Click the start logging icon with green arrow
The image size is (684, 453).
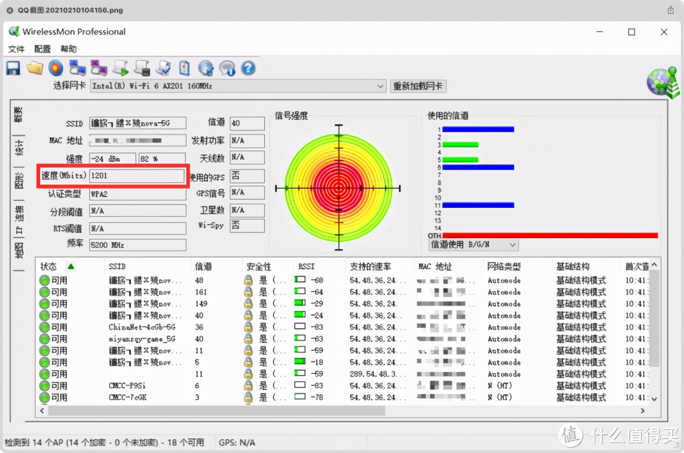(x=121, y=68)
